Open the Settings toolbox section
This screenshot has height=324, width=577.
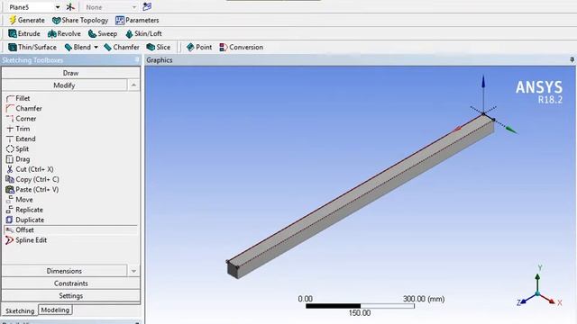tap(70, 295)
